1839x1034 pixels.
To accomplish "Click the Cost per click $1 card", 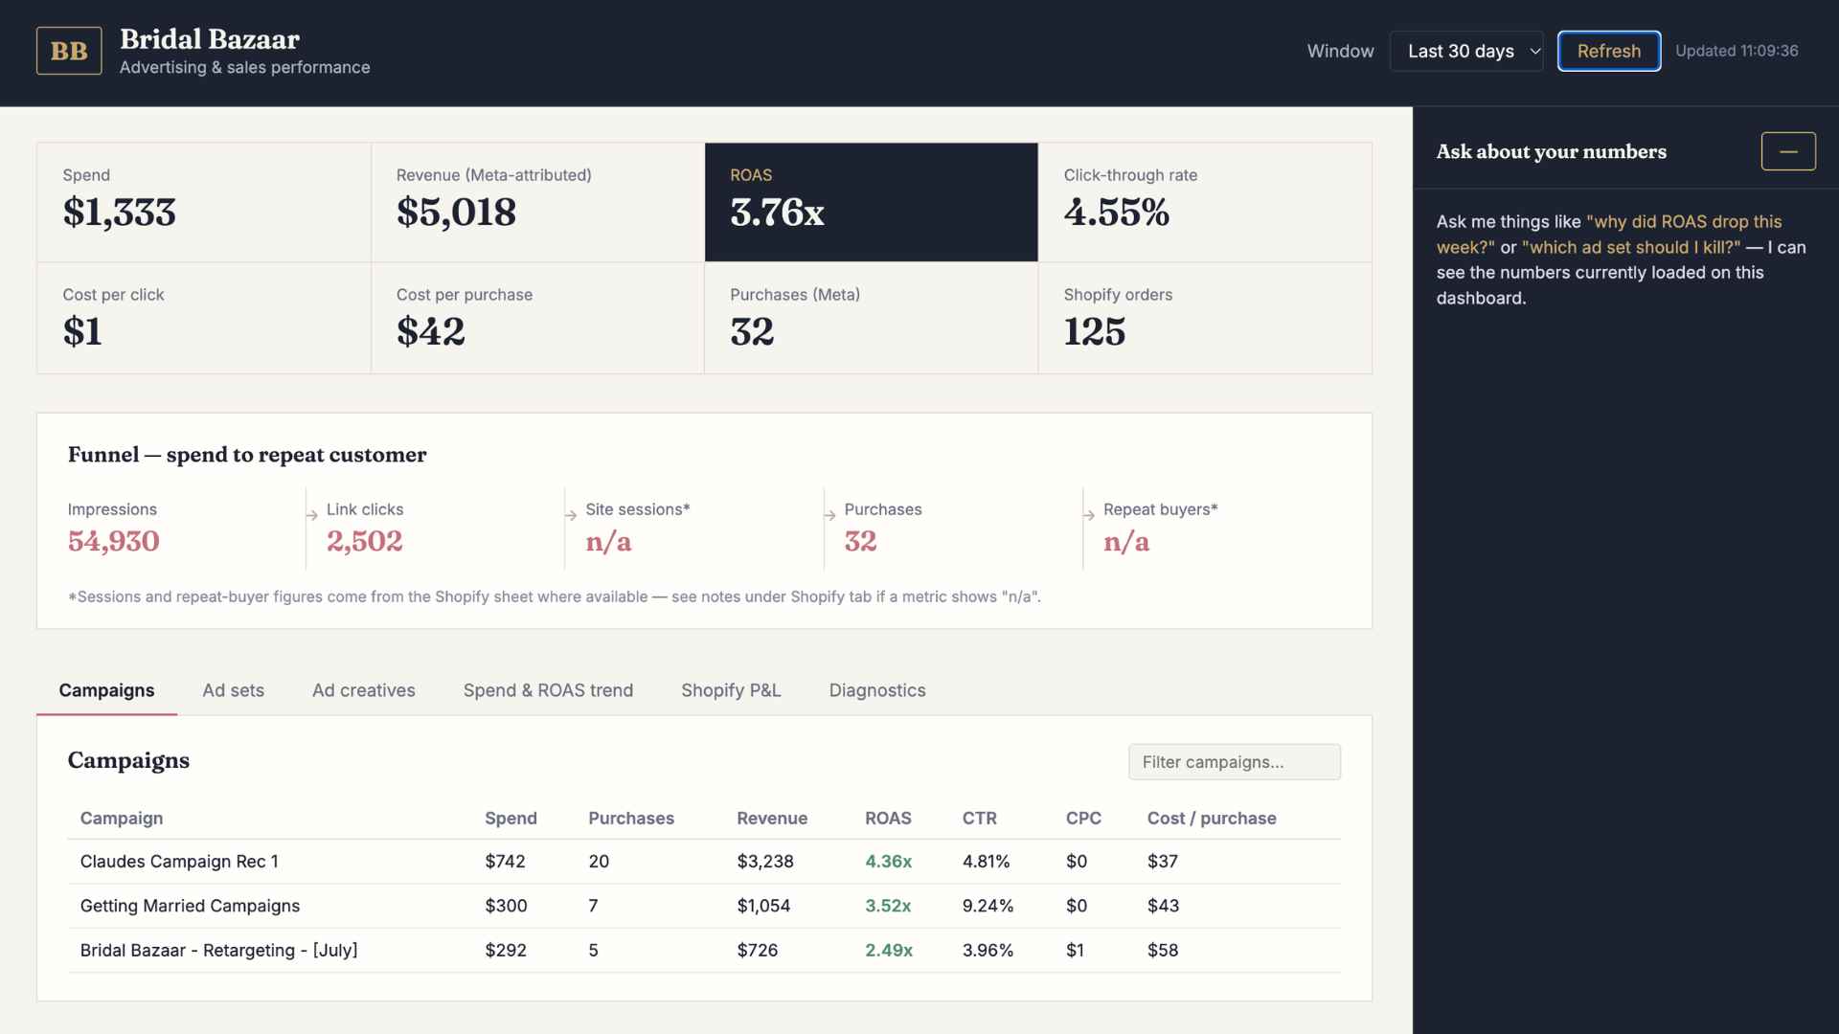I will click(204, 318).
